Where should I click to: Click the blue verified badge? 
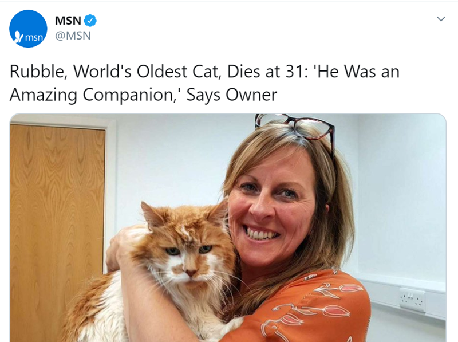click(91, 21)
